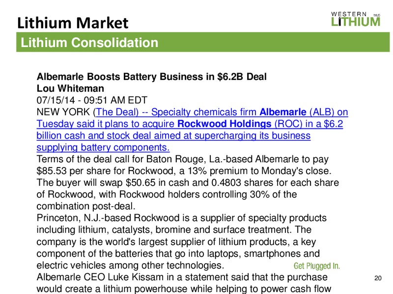Click the text '$85.53 per share for Rockwood'
The image size is (393, 294).
[x=105, y=171]
